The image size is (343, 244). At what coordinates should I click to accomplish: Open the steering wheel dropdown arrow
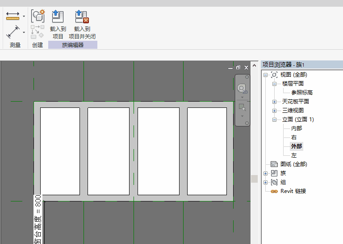coord(242,97)
